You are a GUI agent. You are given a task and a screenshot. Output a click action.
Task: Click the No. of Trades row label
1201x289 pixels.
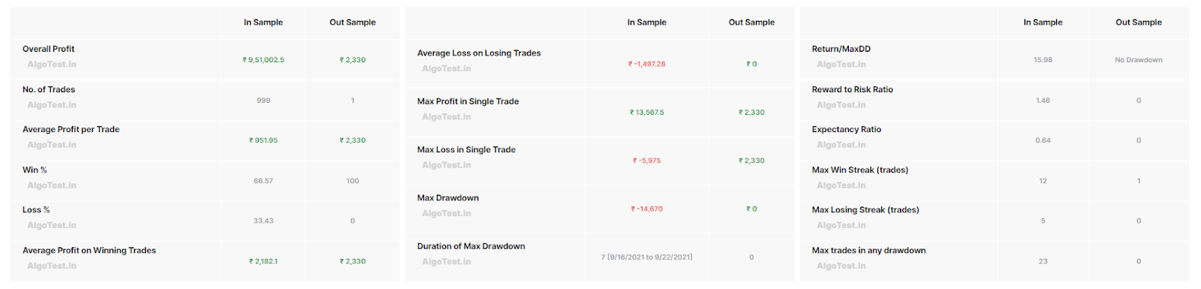(49, 89)
